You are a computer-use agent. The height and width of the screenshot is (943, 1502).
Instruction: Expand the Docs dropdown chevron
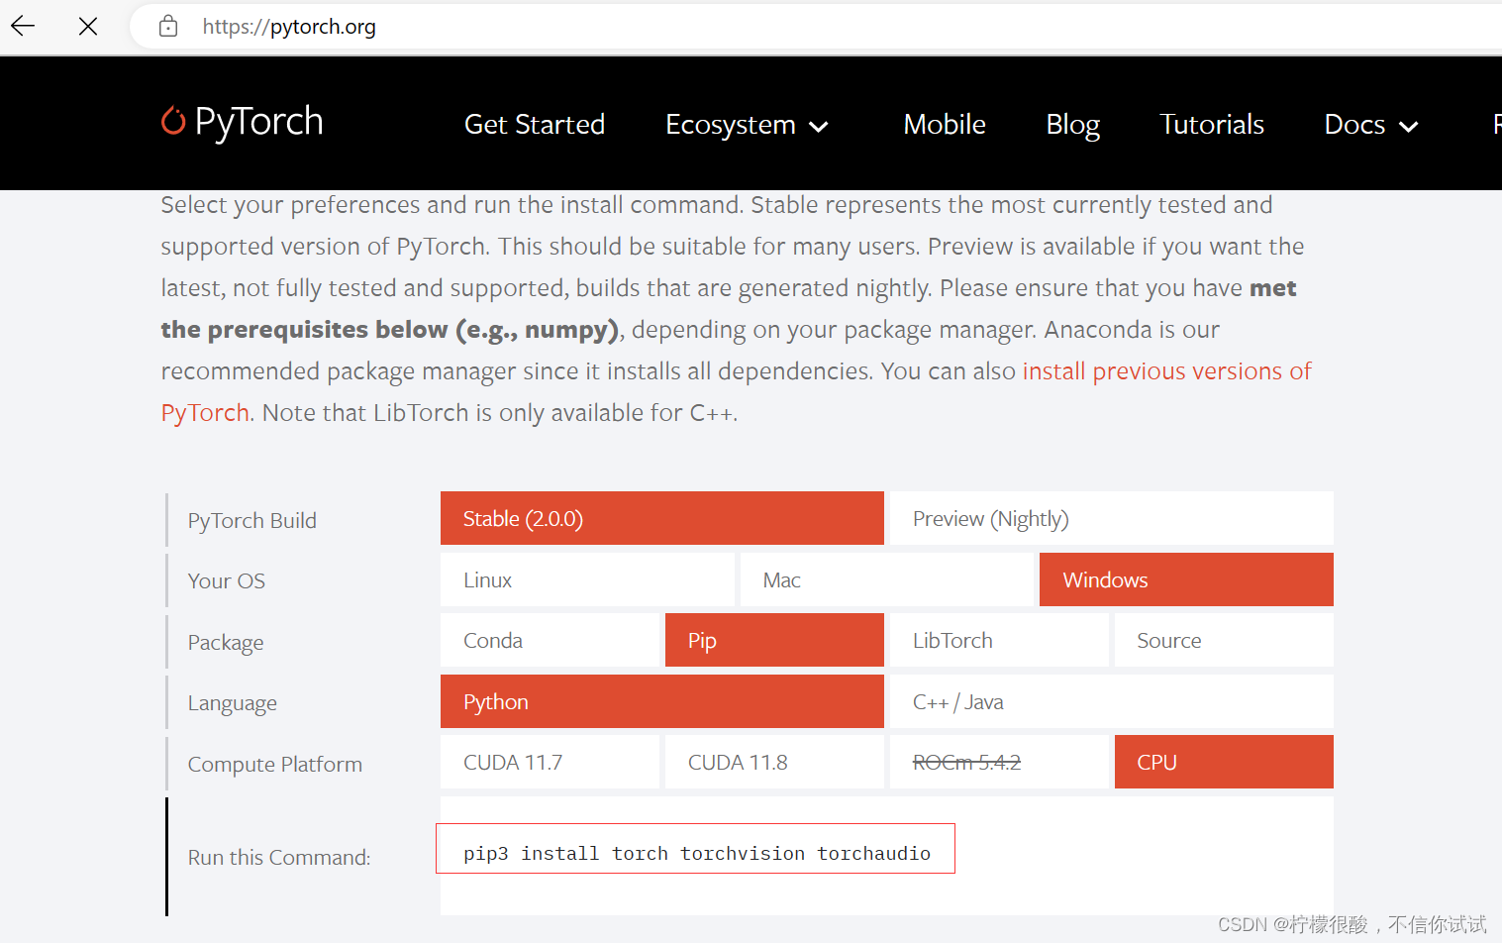[x=1409, y=127]
